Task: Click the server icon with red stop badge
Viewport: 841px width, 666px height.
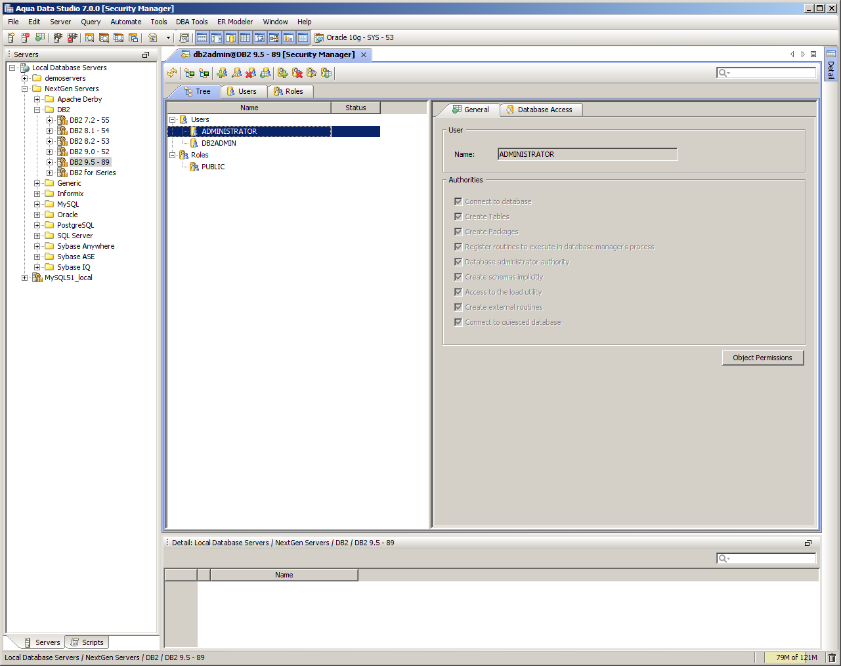Action: (x=26, y=37)
